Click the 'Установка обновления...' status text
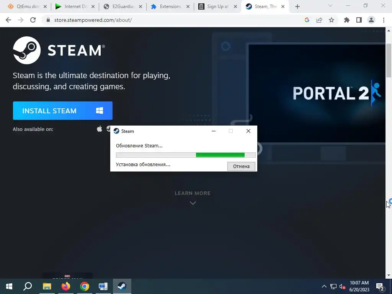This screenshot has width=392, height=294. 143,165
